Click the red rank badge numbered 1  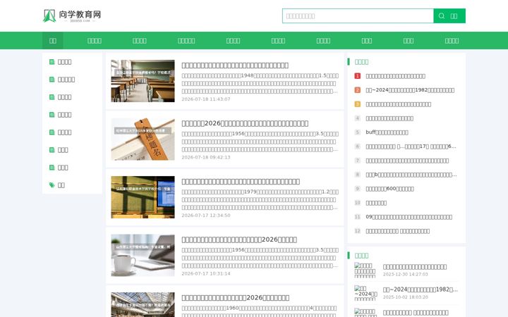coord(357,76)
